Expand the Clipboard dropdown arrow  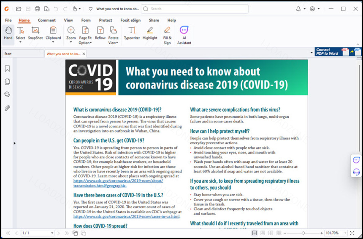point(53,42)
